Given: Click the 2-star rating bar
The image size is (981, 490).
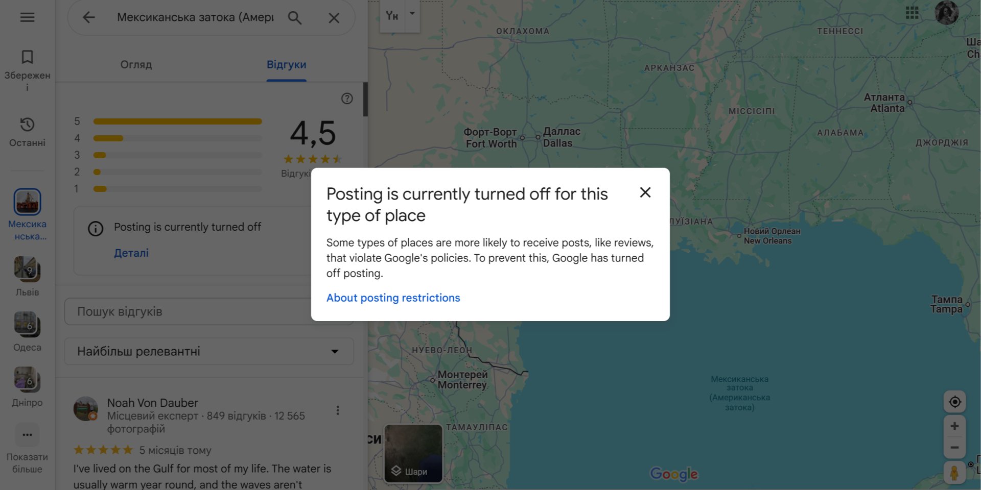Looking at the screenshot, I should tap(177, 172).
